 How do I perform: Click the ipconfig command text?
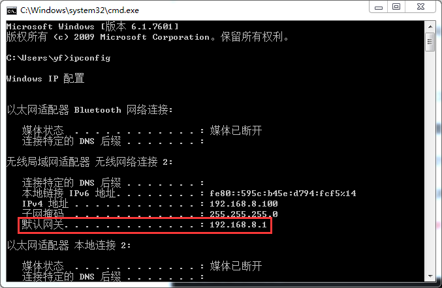(90, 58)
